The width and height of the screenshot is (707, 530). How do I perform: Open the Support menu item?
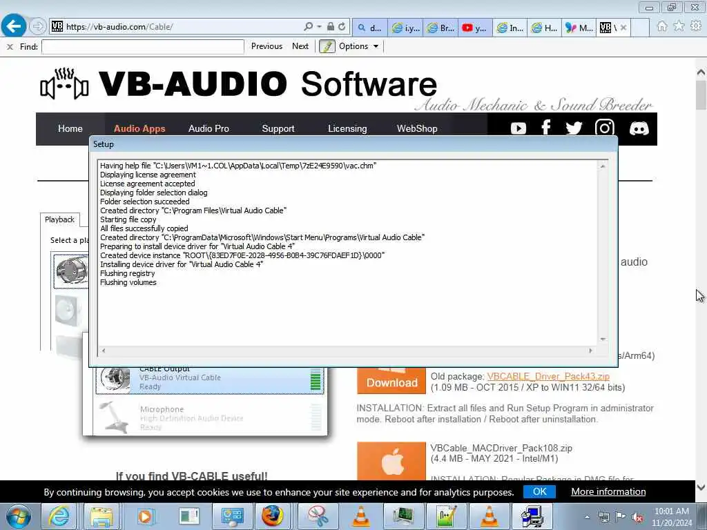point(278,128)
